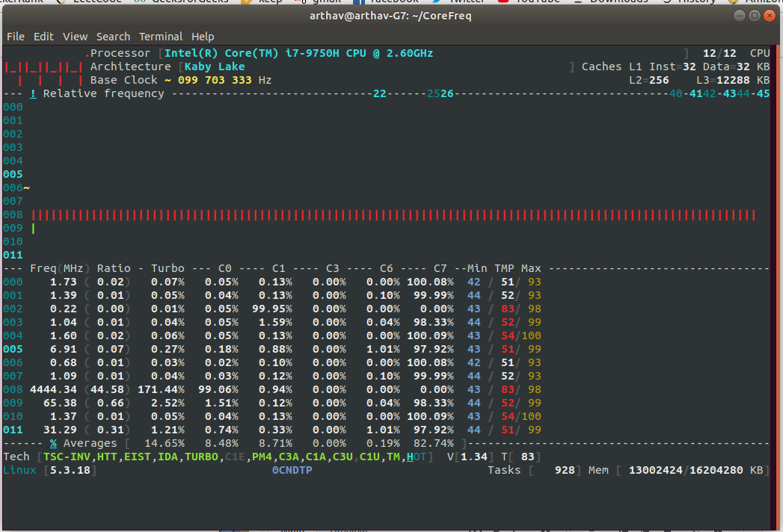Click the dimmed C1E tech flag

point(236,457)
